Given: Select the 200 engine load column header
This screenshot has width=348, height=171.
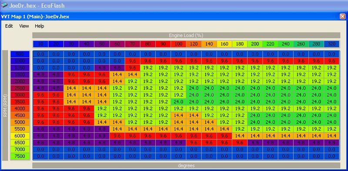Looking at the screenshot, I should pyautogui.click(x=255, y=44).
